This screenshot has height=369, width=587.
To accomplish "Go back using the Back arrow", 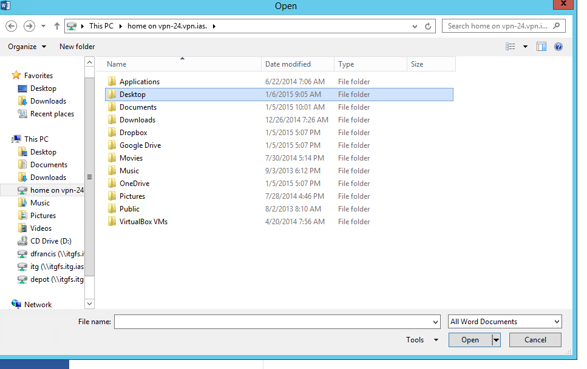I will pyautogui.click(x=12, y=26).
